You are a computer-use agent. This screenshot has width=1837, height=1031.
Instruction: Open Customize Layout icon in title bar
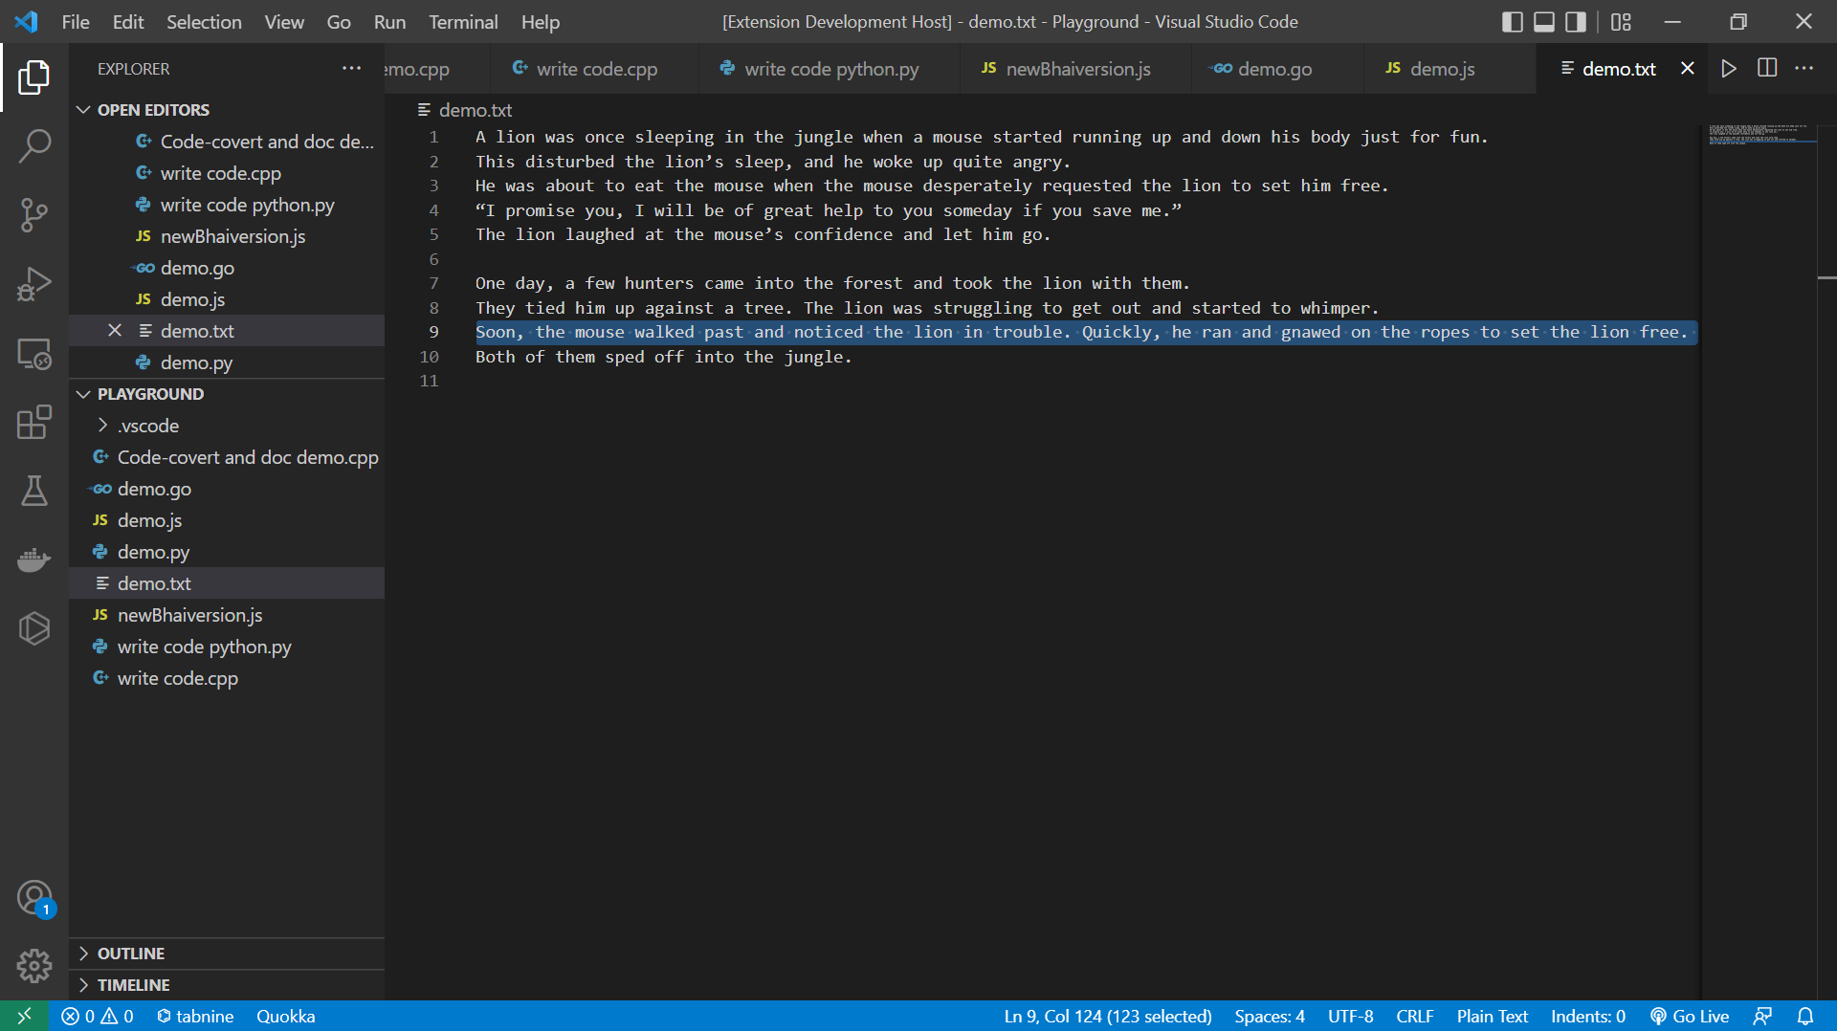[x=1621, y=21]
